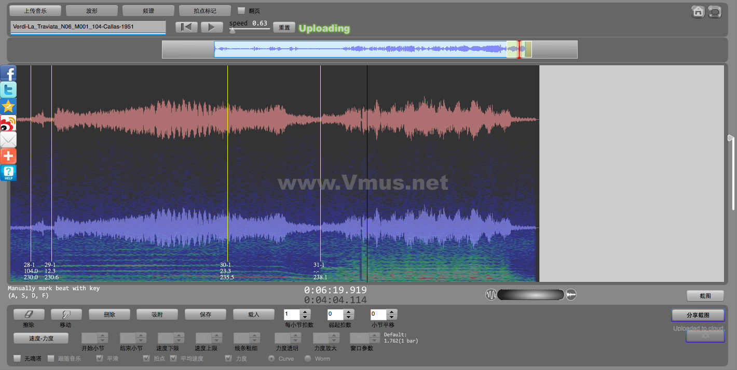Increase 小节平移 with up arrow
Viewport: 737px width, 370px height.
tap(392, 311)
